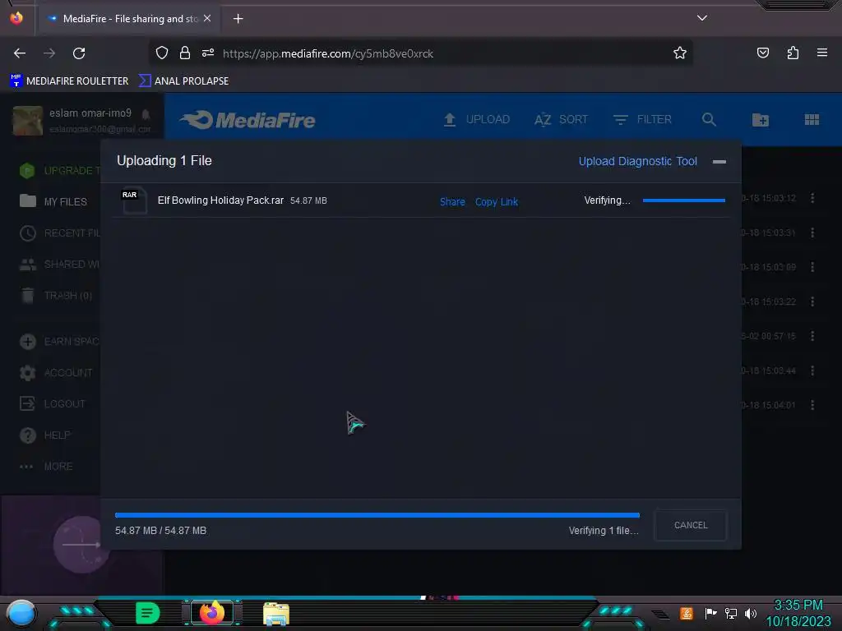842x631 pixels.
Task: Click the MediaFire logo
Action: click(248, 120)
